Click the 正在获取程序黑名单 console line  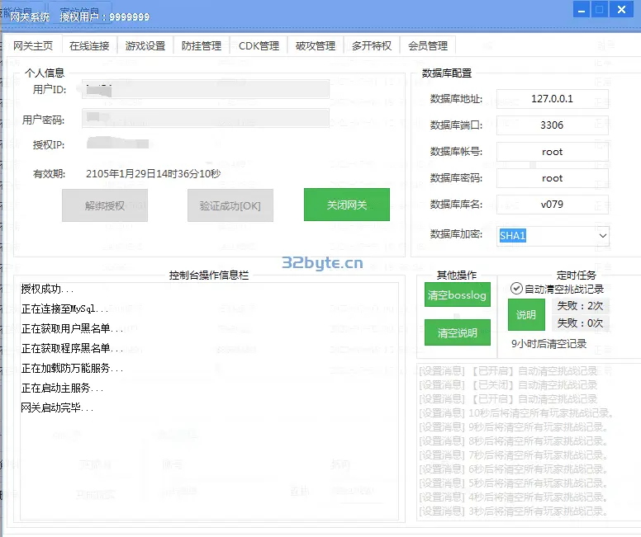72,348
